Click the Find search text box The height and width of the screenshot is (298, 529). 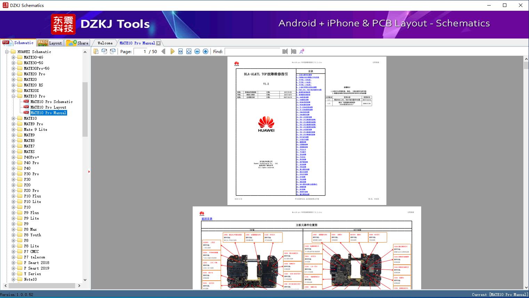[253, 51]
